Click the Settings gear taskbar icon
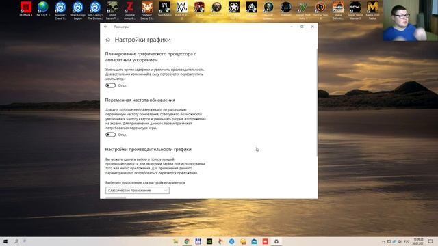 276,241
